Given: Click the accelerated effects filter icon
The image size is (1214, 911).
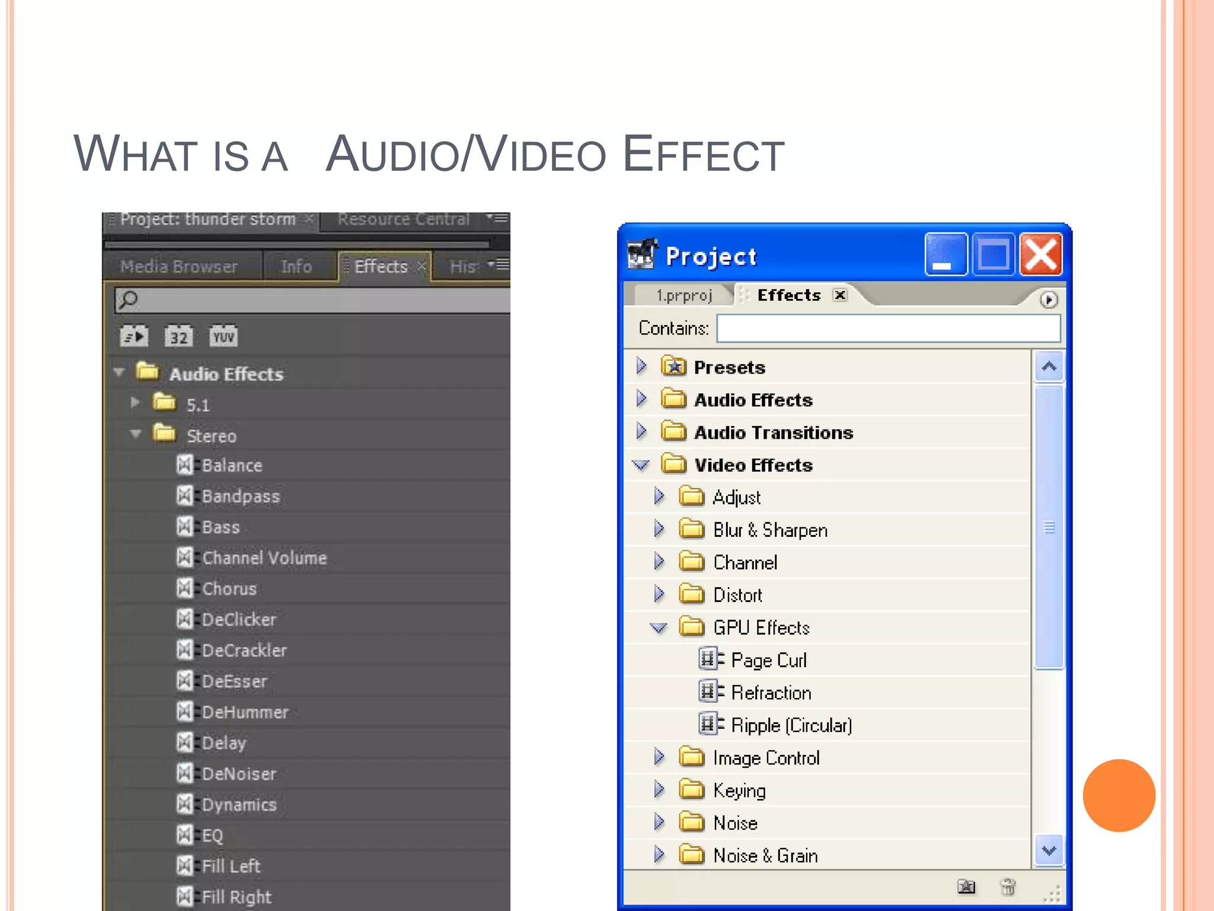Looking at the screenshot, I should click(134, 336).
